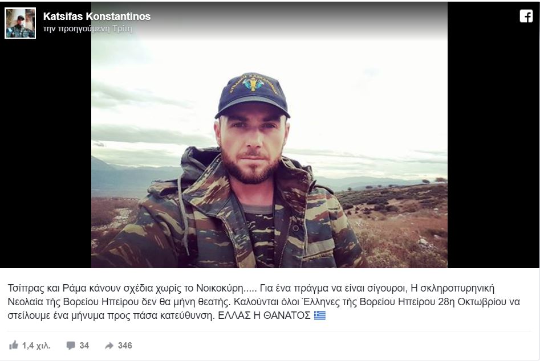Click the black bar right of photo
540x361 pixels.
coord(493,145)
